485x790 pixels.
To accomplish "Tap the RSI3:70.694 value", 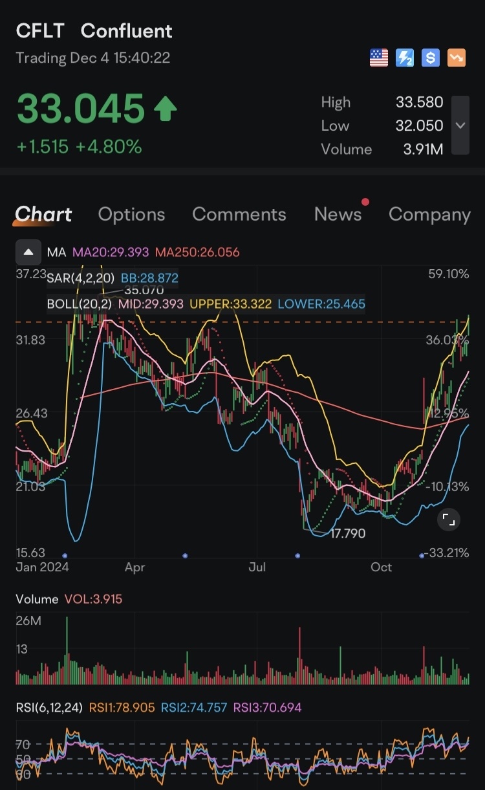I will pos(267,708).
